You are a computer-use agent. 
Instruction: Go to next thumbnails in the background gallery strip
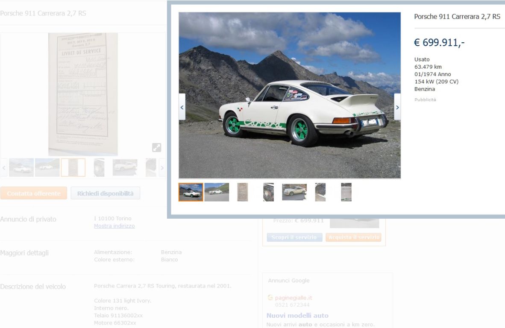[162, 168]
